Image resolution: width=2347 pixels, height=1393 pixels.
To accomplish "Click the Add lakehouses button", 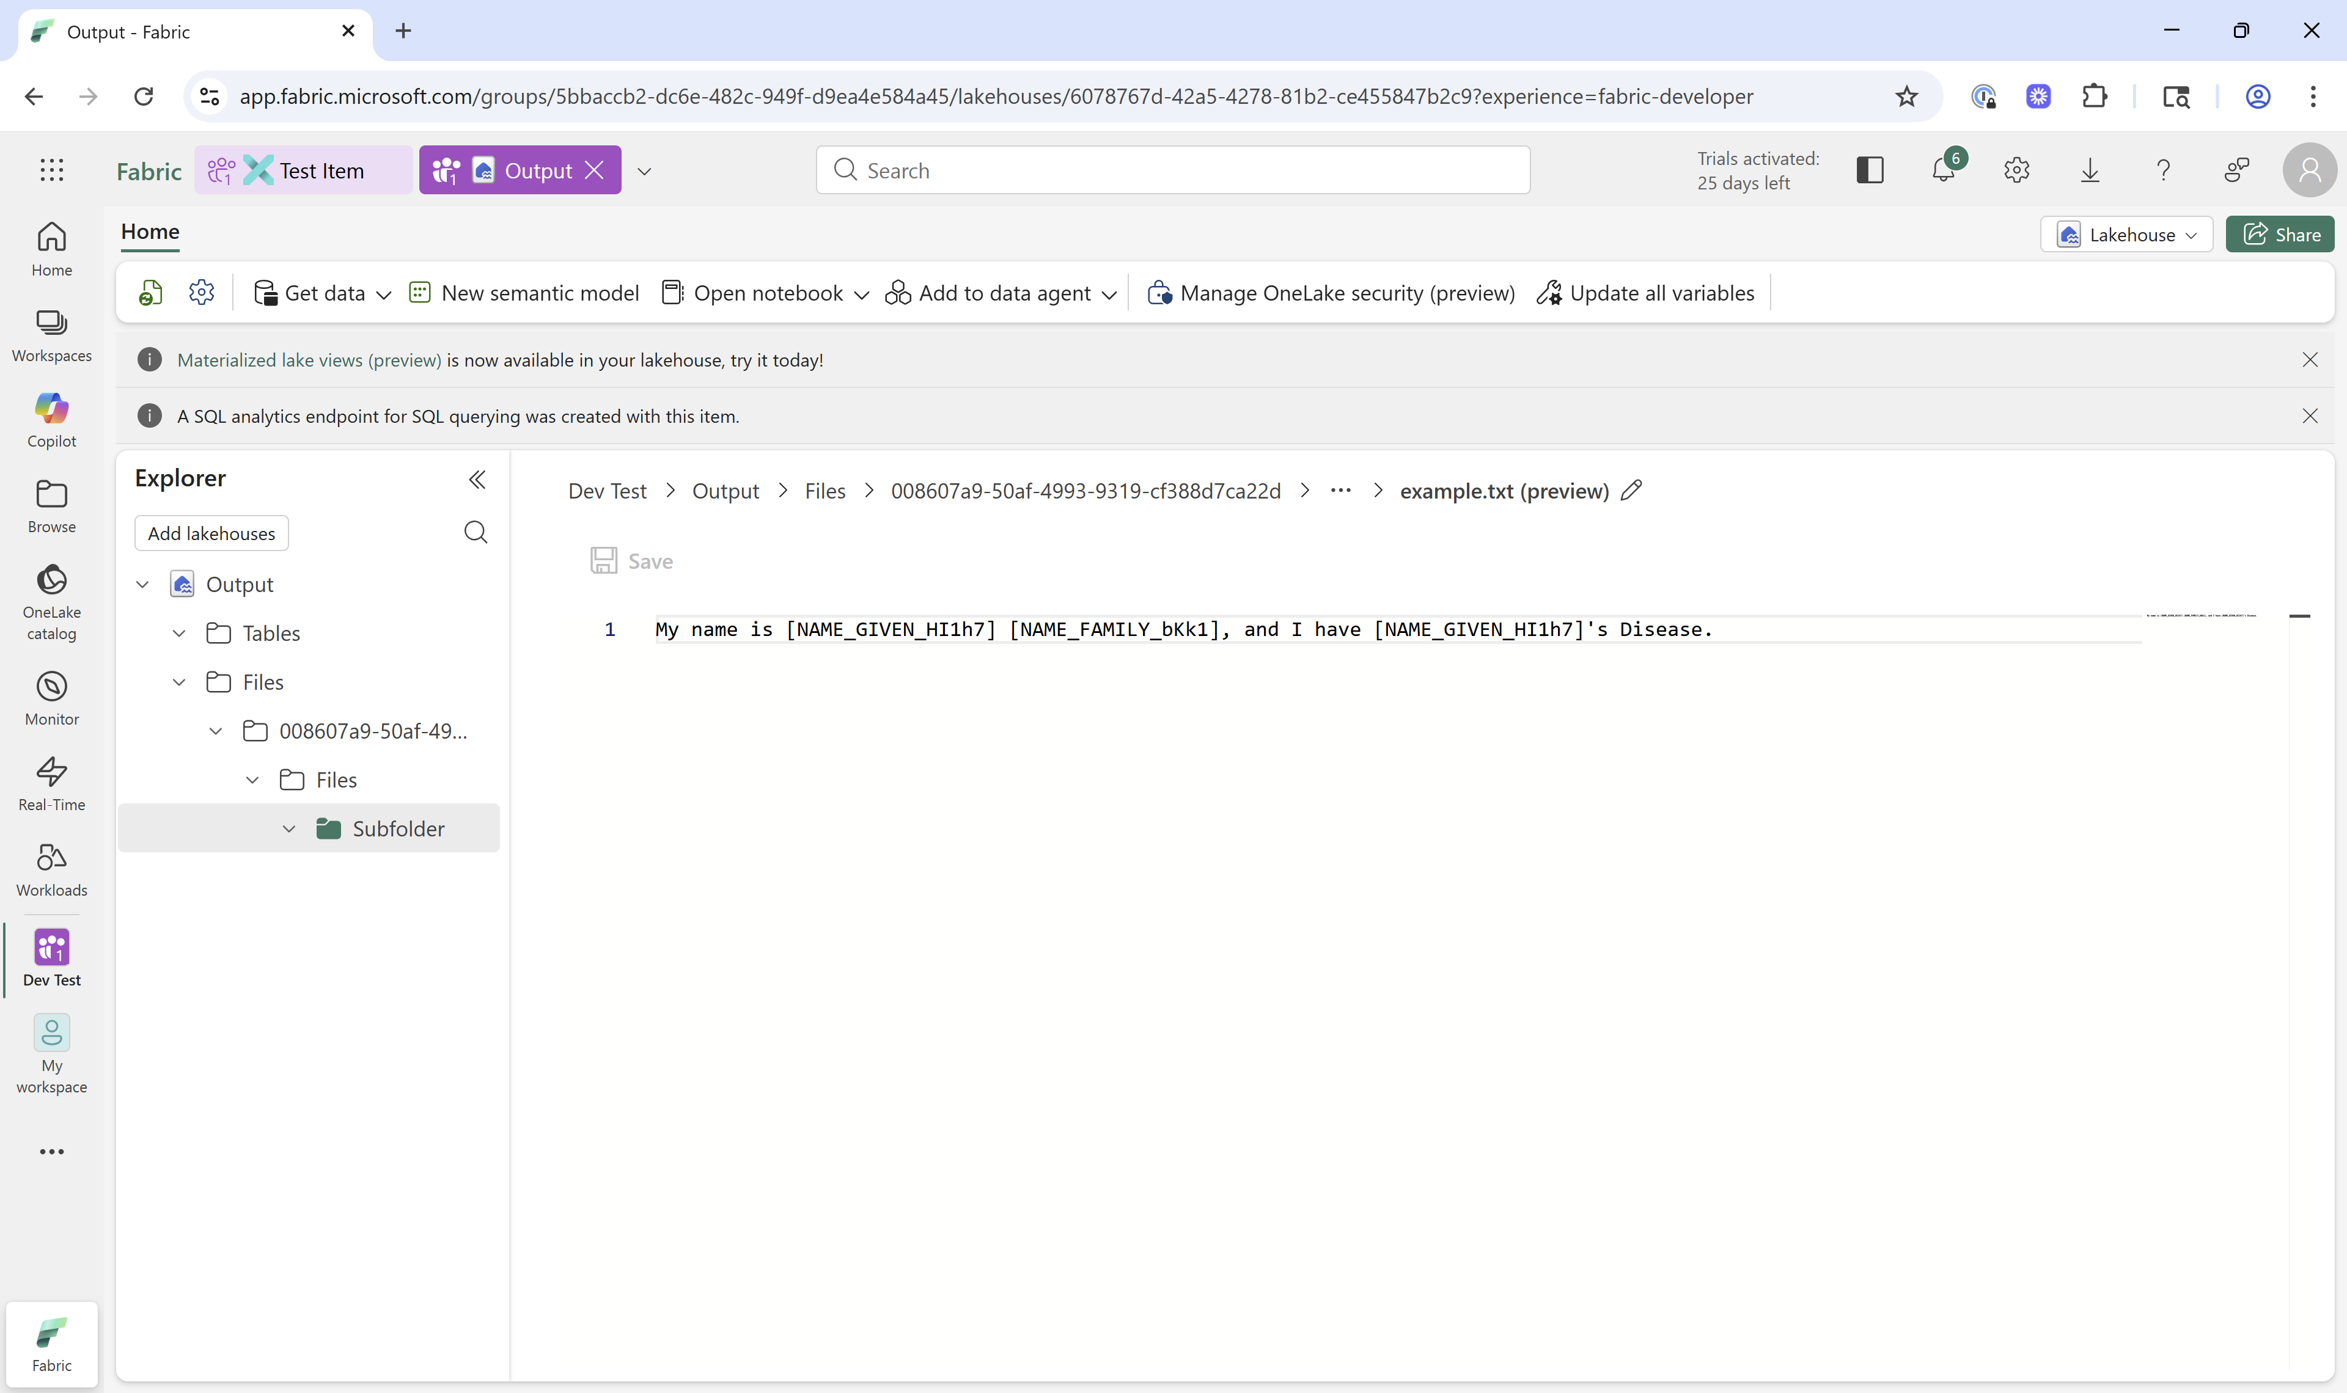I will coord(211,533).
